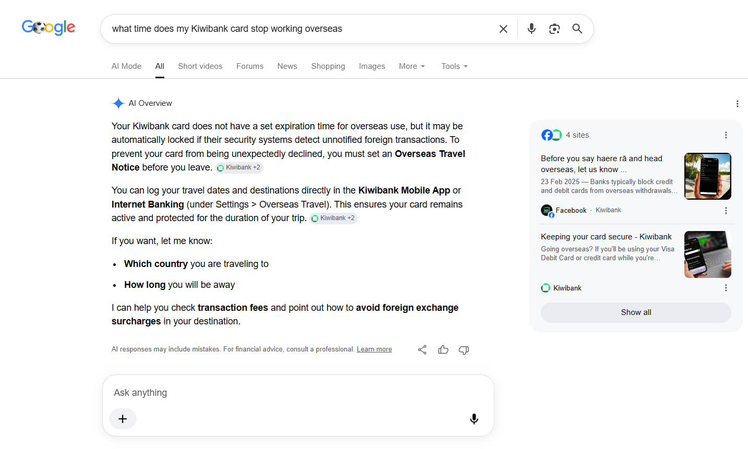
Task: Open AI Overview three-dot options menu
Action: pos(737,104)
